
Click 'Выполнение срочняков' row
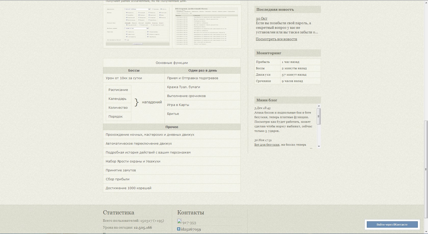click(x=202, y=96)
